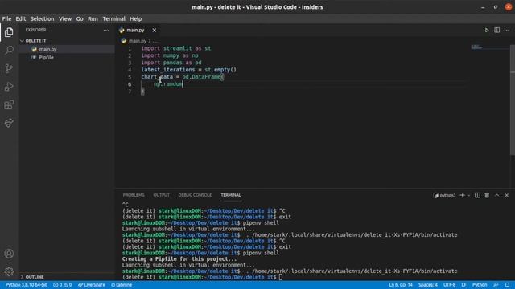Viewport: 515px width, 289px height.
Task: Open the launch profile dropdown beside plus
Action: click(x=468, y=196)
